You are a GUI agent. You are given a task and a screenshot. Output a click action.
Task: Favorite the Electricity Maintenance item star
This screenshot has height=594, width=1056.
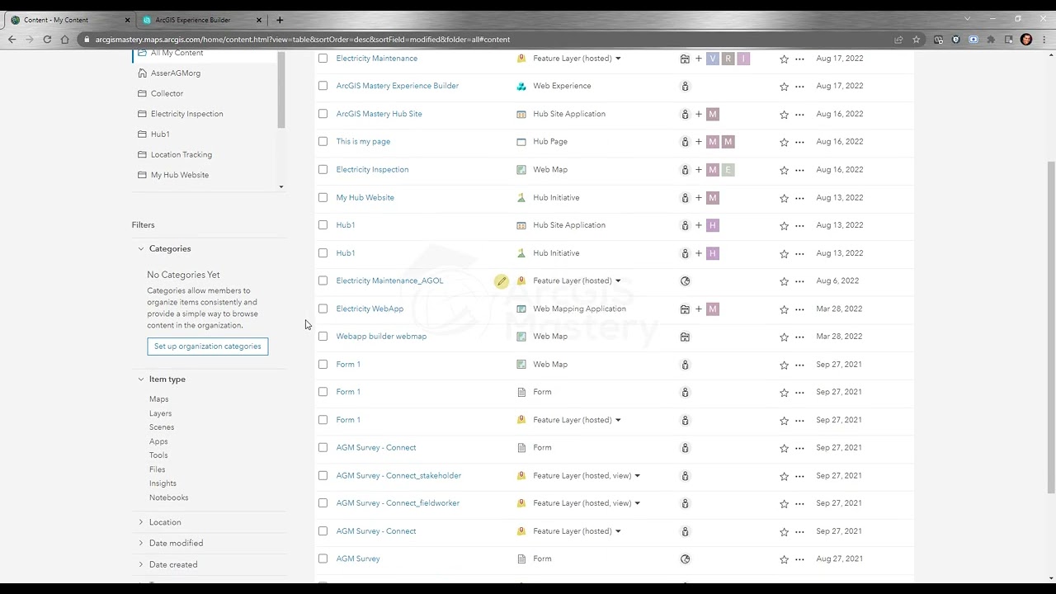click(784, 59)
